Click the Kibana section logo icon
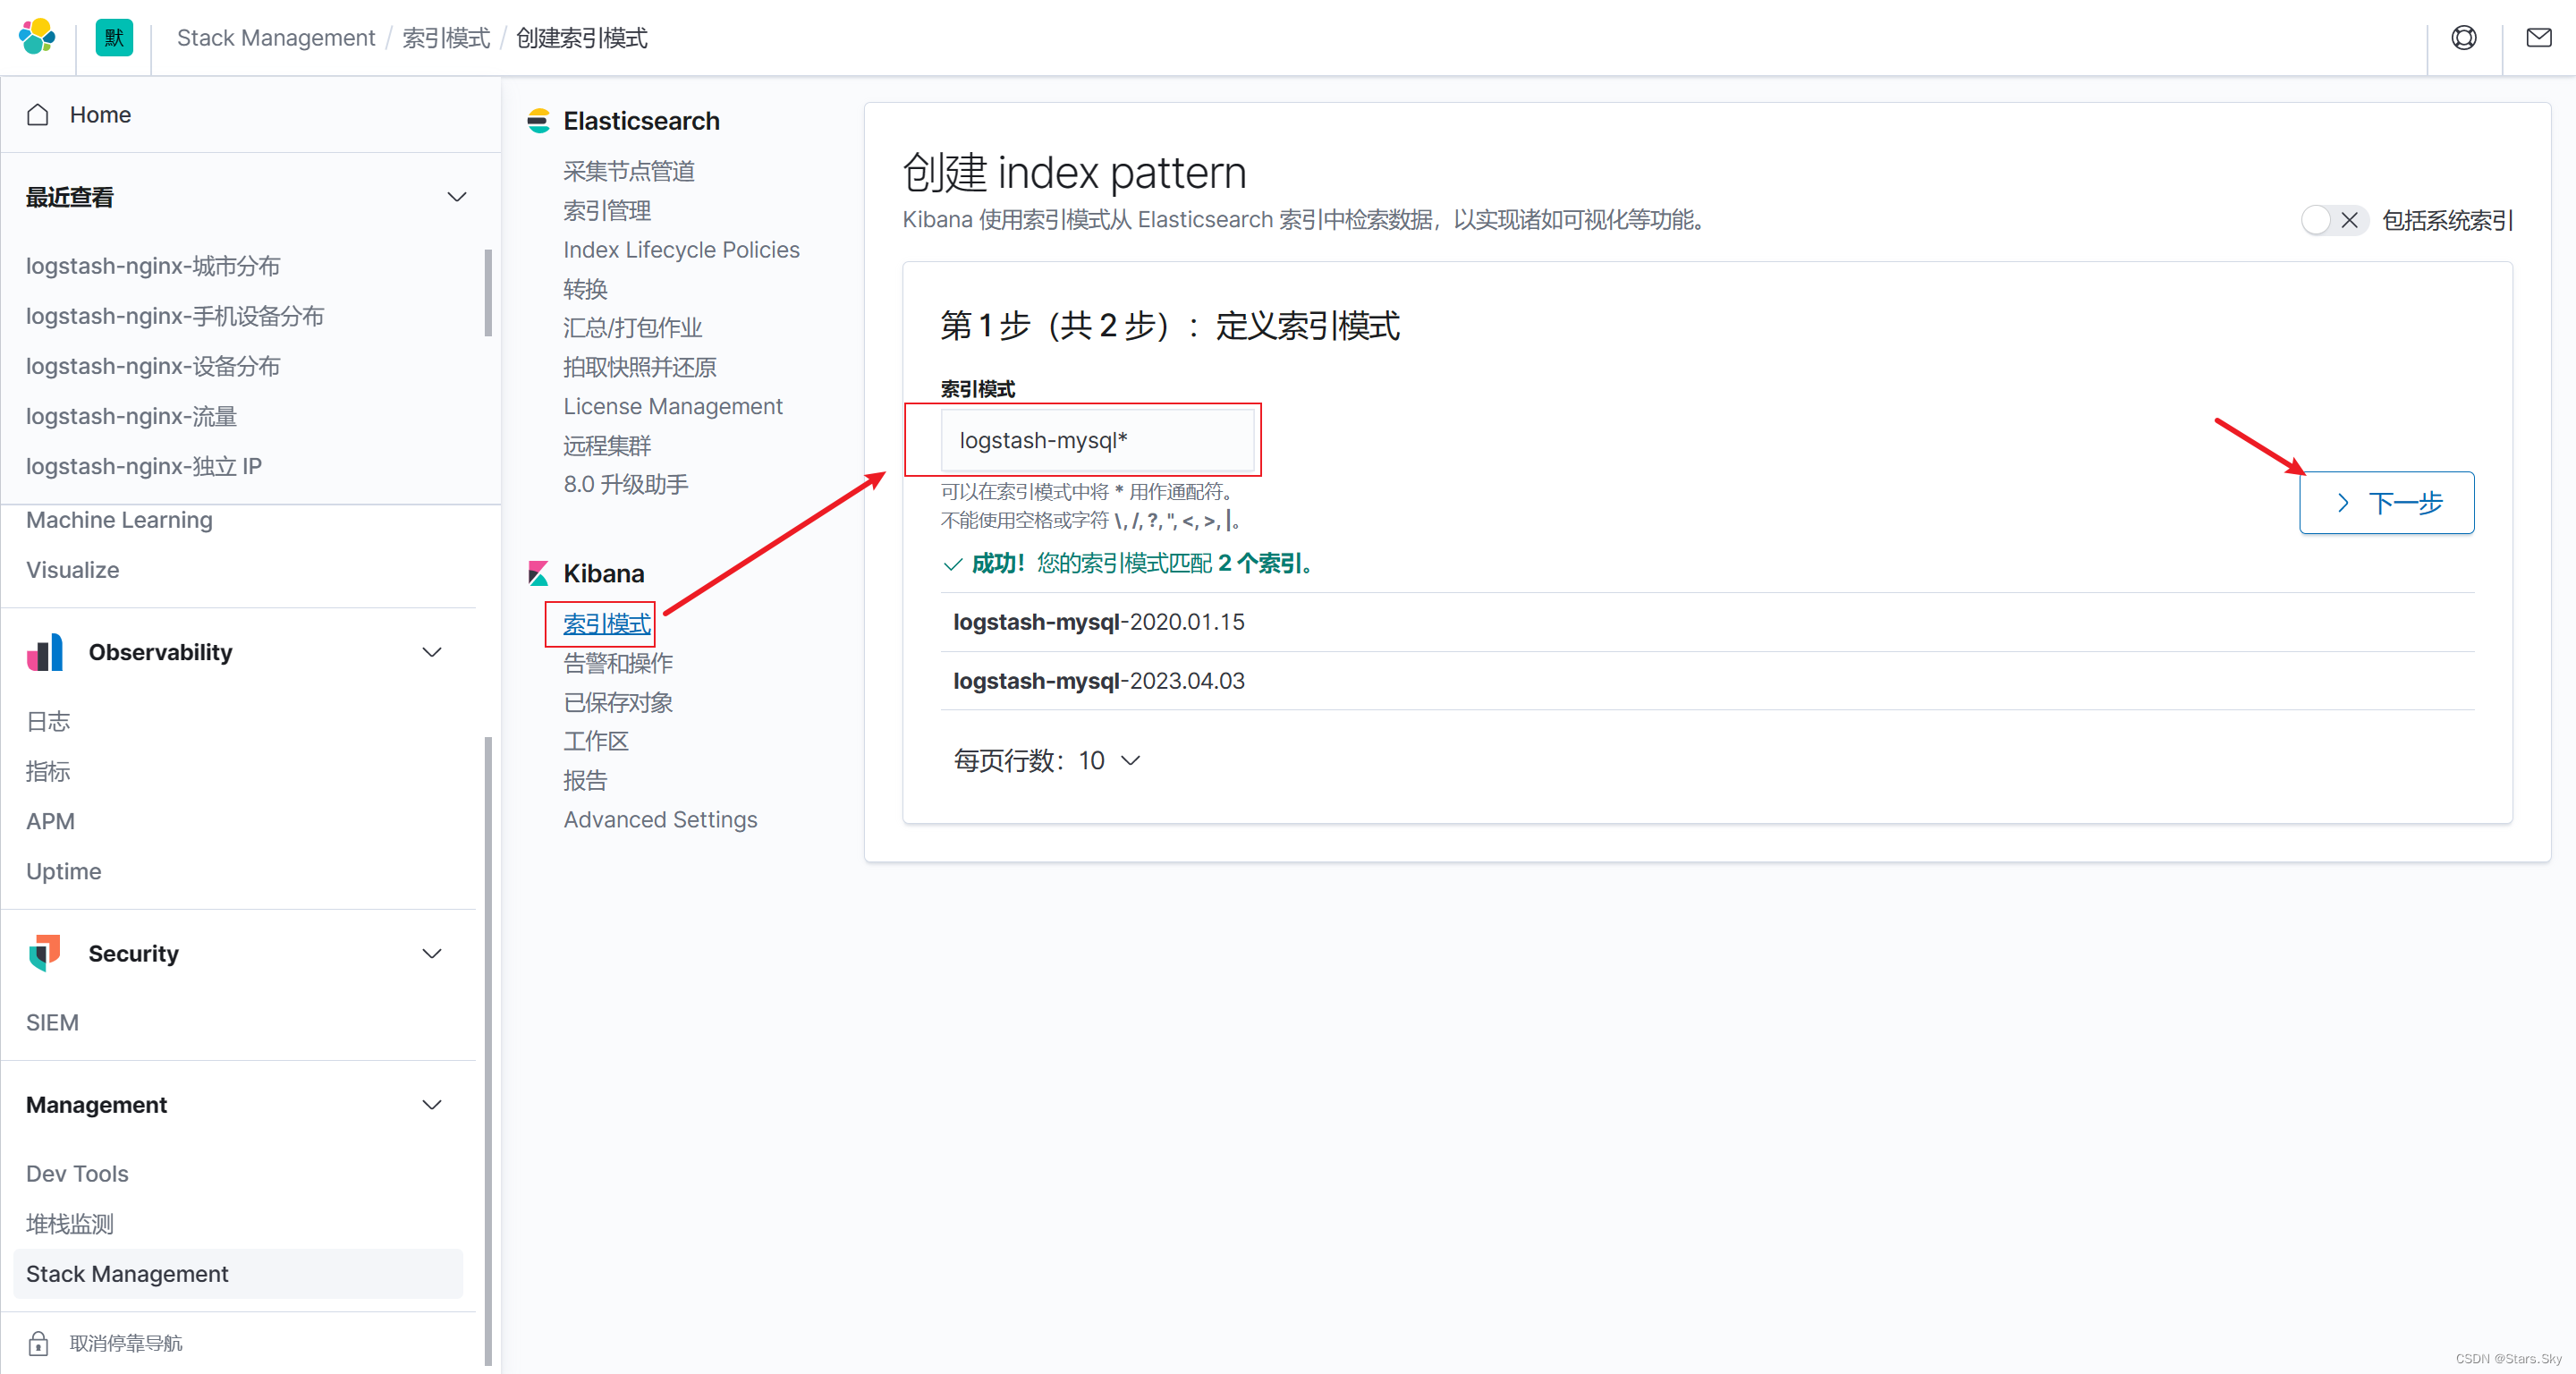 (538, 573)
